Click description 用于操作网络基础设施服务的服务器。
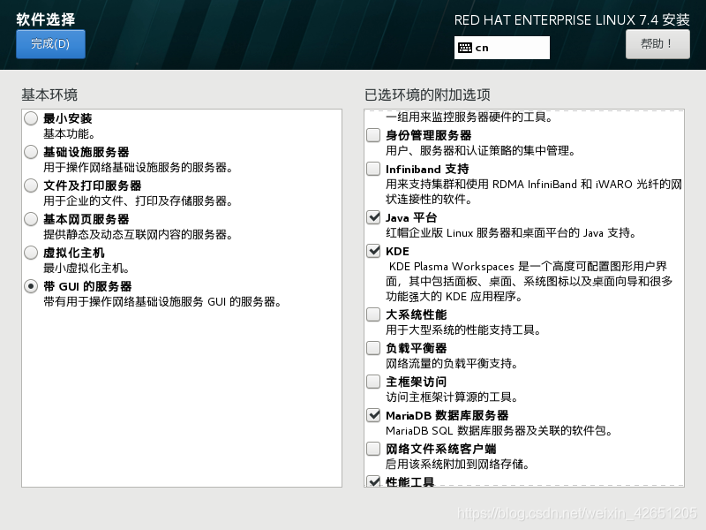 138,168
